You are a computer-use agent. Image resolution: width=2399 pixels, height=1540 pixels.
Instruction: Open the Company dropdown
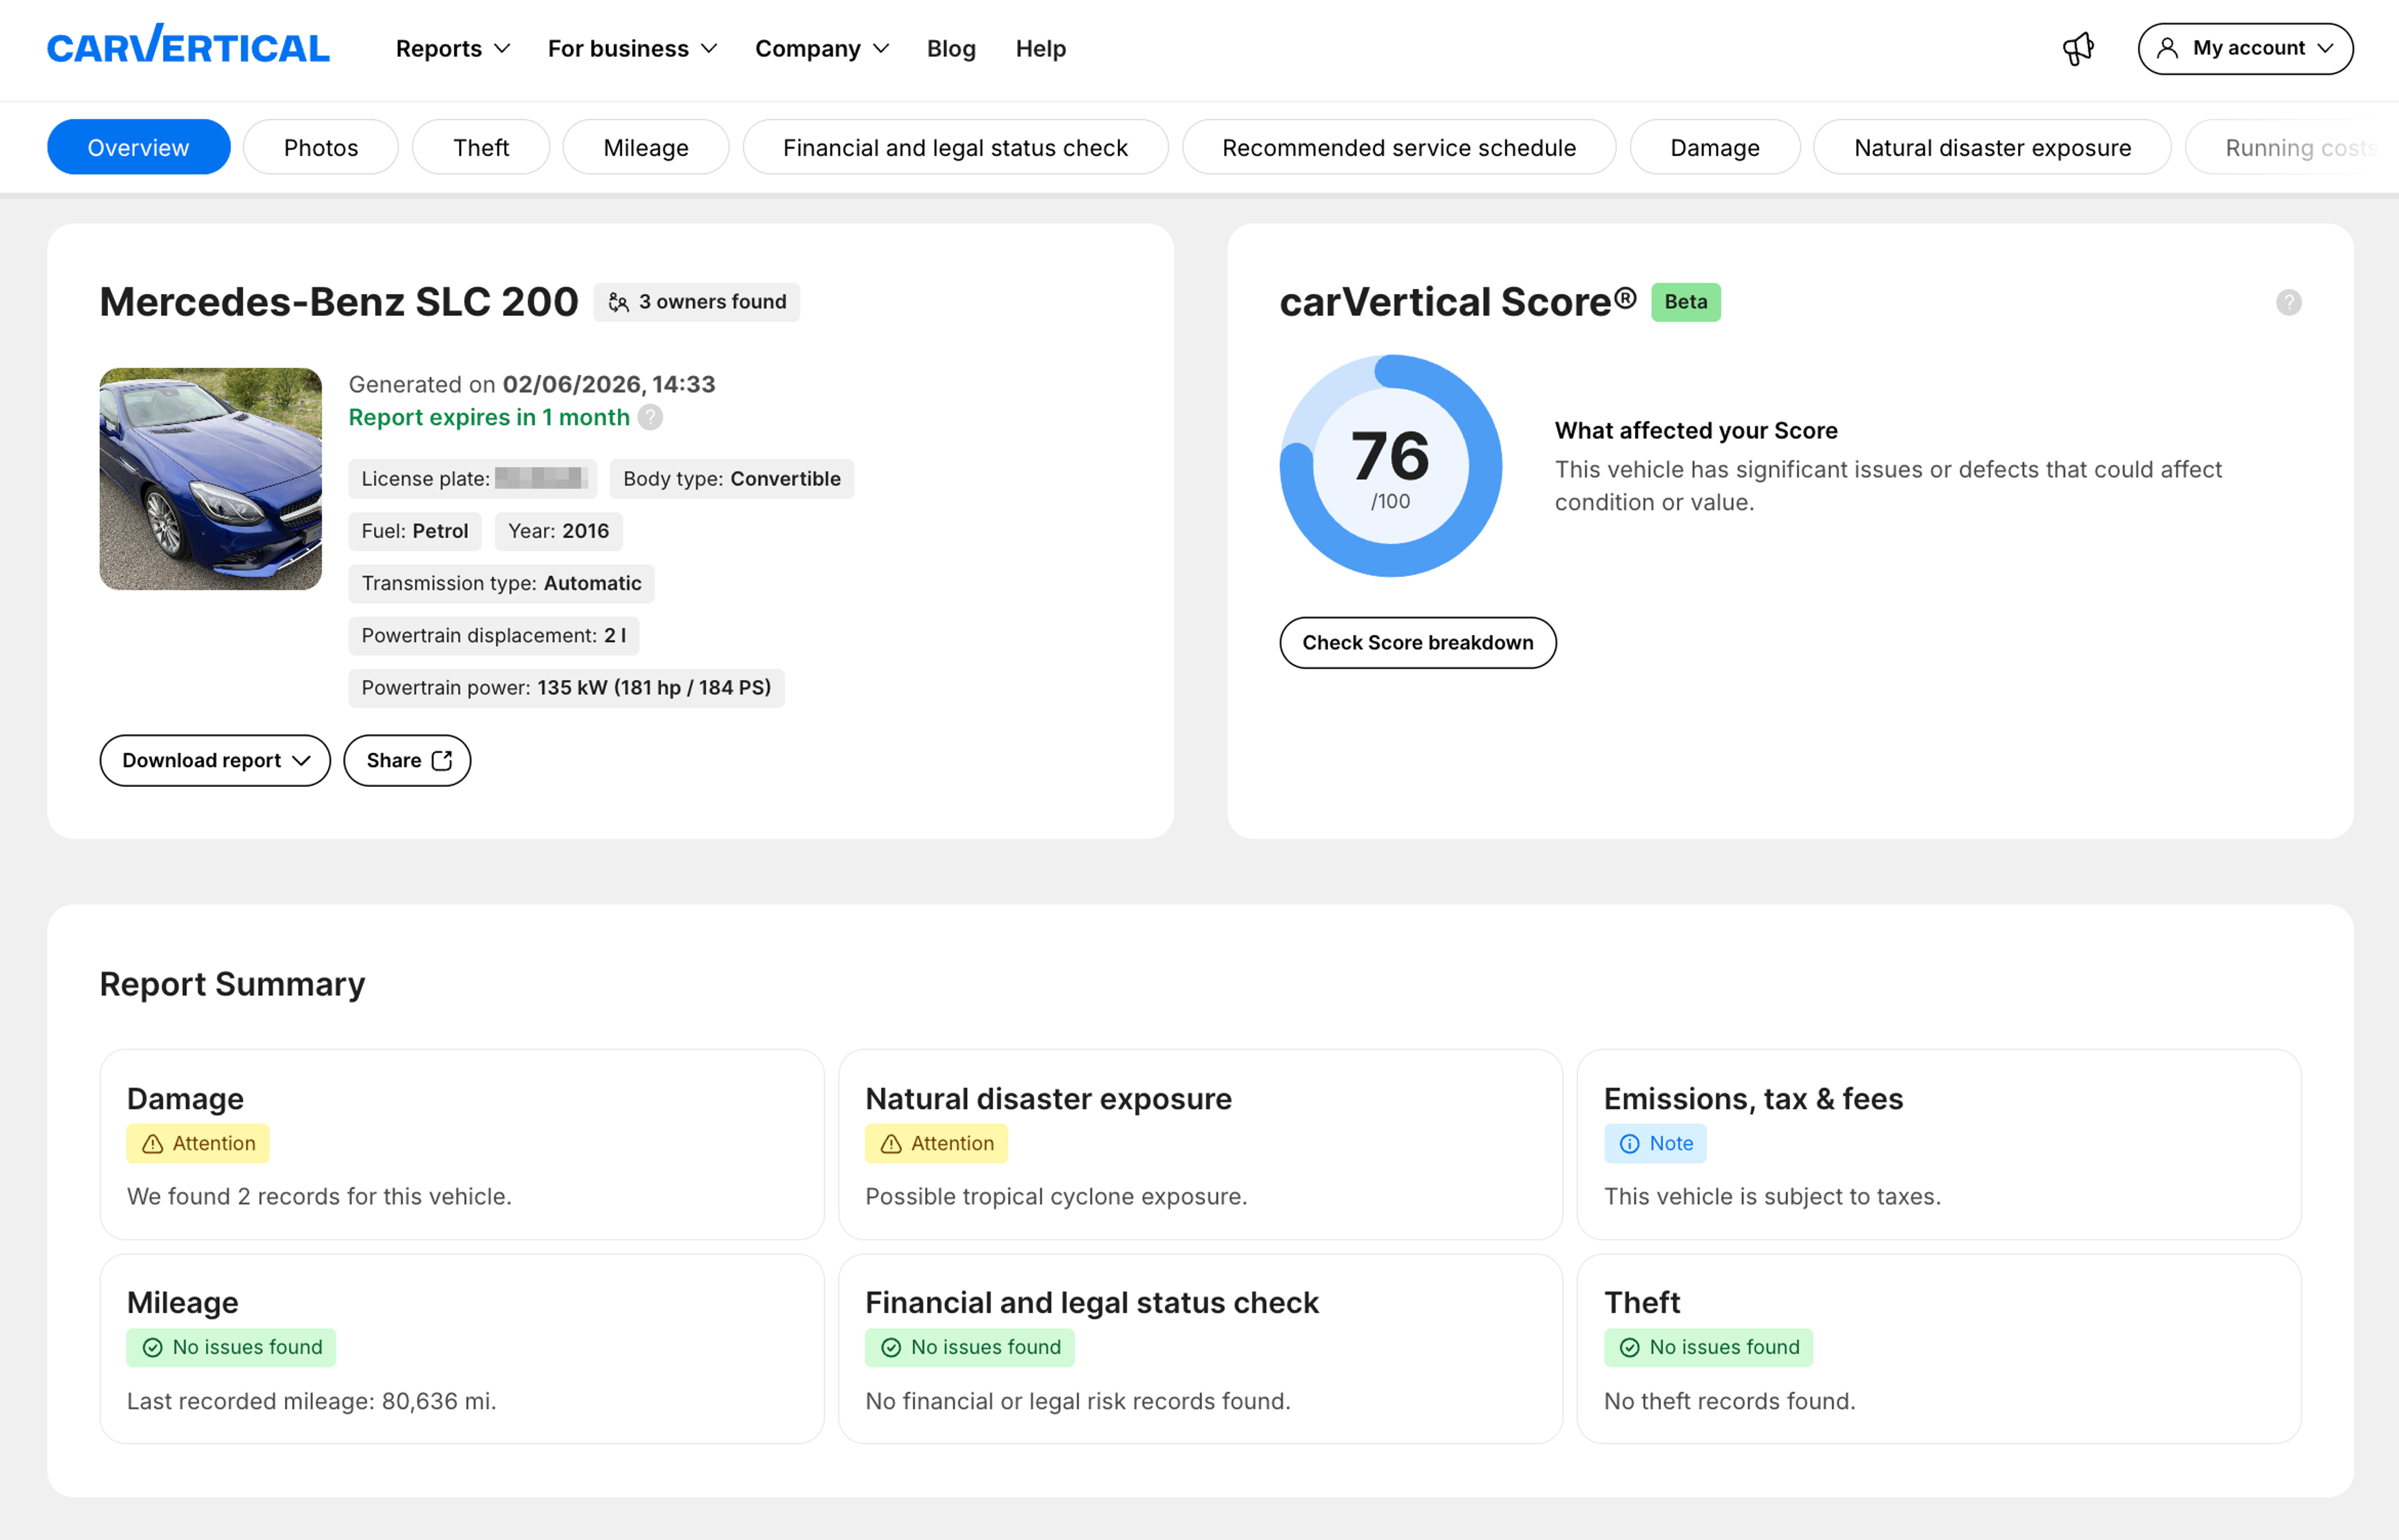point(822,48)
